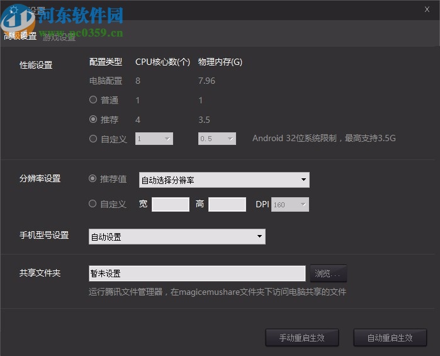The width and height of the screenshot is (440, 356).
Task: Select the 推荐值 resolution radio button
Action: click(93, 179)
